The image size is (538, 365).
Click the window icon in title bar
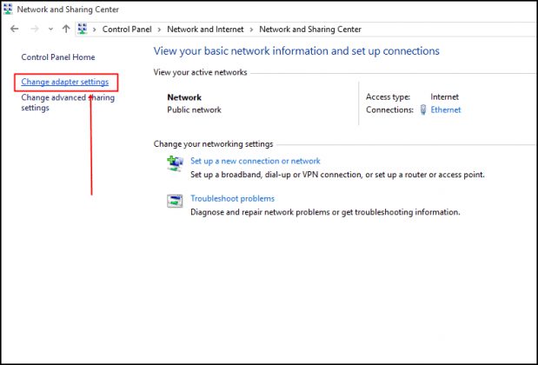9,8
